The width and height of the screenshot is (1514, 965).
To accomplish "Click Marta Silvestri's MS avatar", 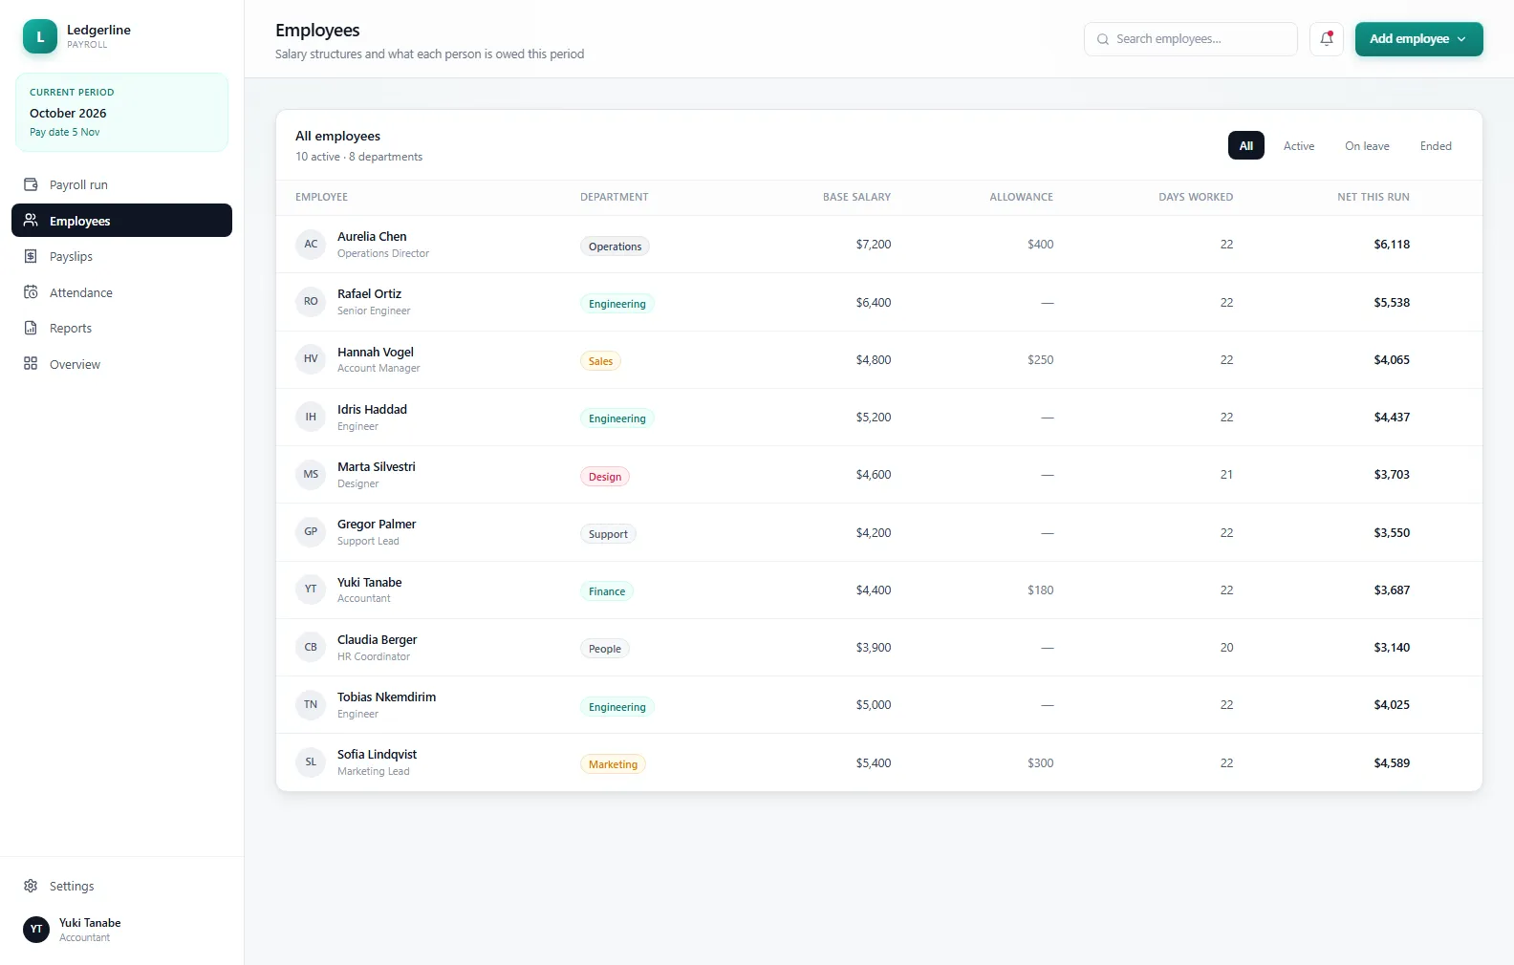I will tap(311, 475).
